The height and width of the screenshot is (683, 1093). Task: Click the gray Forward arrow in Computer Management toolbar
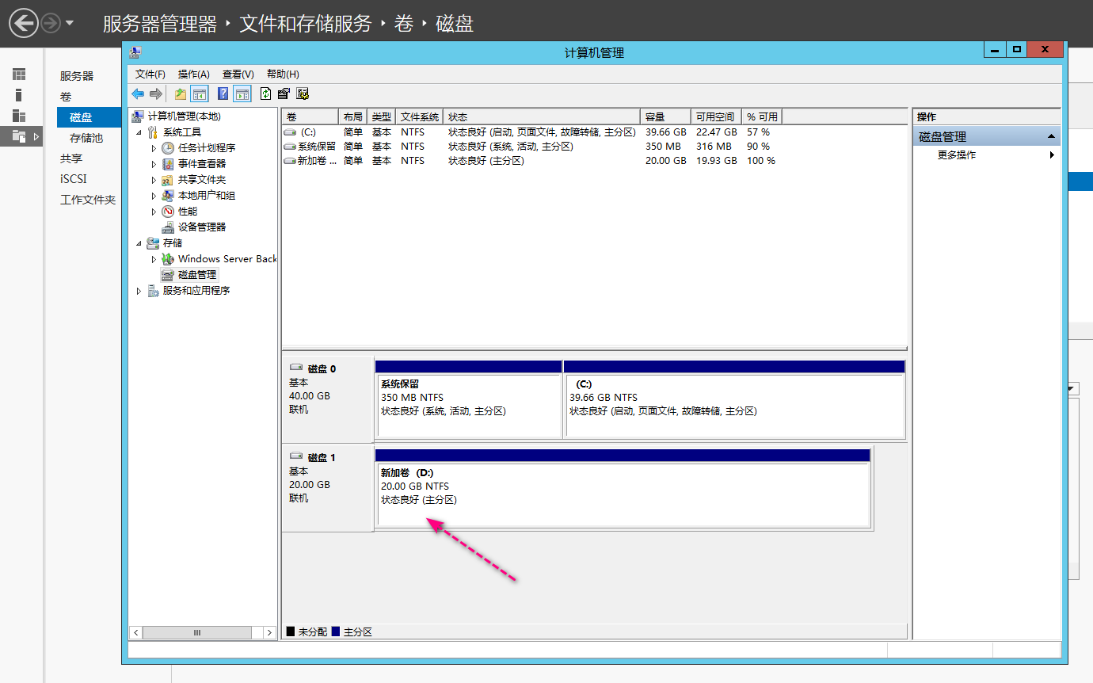point(156,94)
